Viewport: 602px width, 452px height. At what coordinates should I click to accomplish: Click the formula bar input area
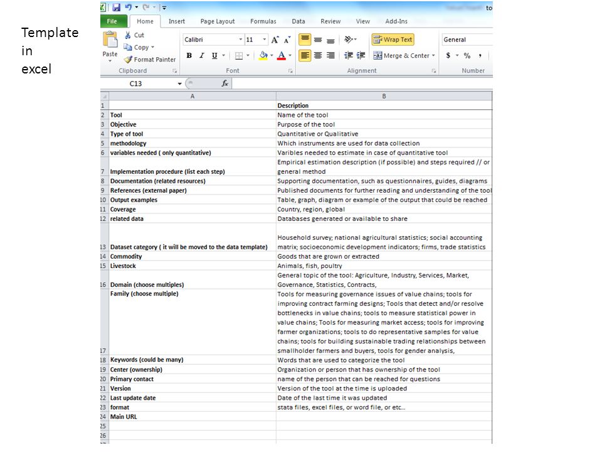(x=362, y=83)
